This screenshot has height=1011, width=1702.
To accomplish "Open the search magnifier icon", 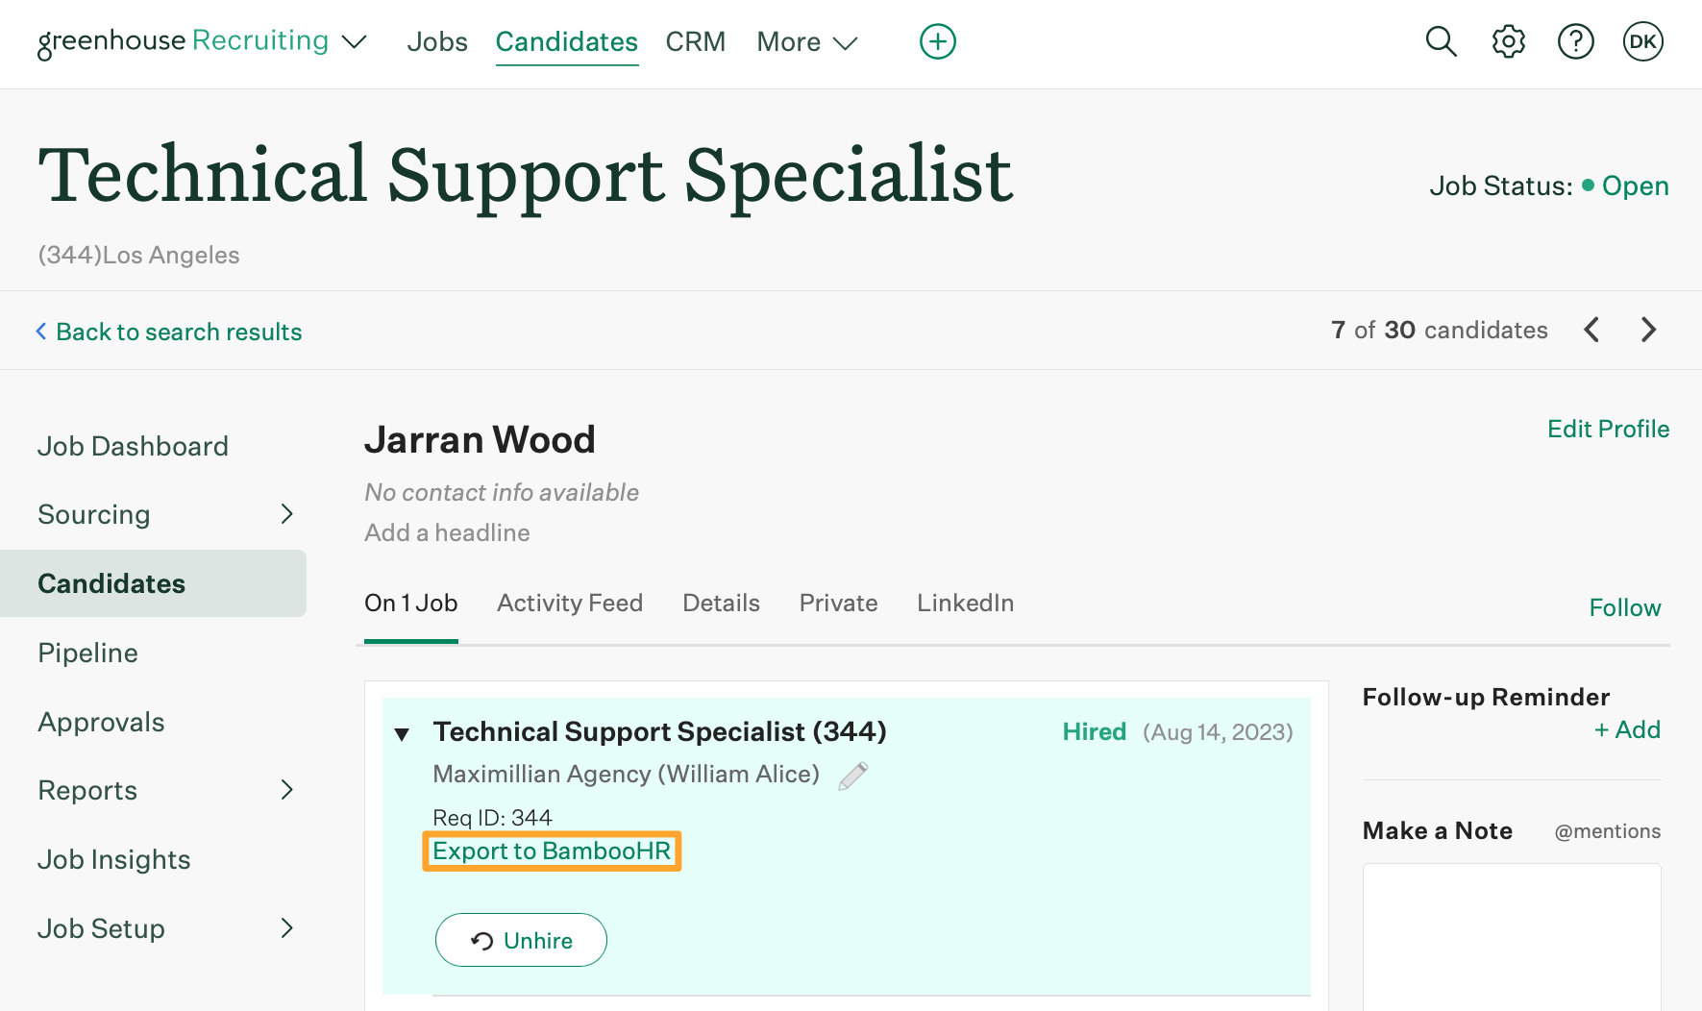I will [x=1441, y=41].
